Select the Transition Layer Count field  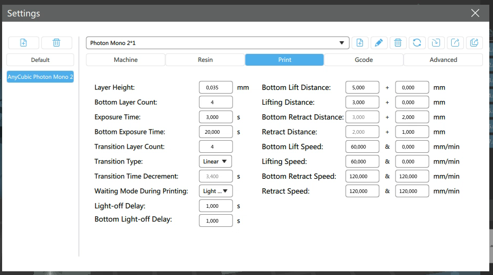216,146
